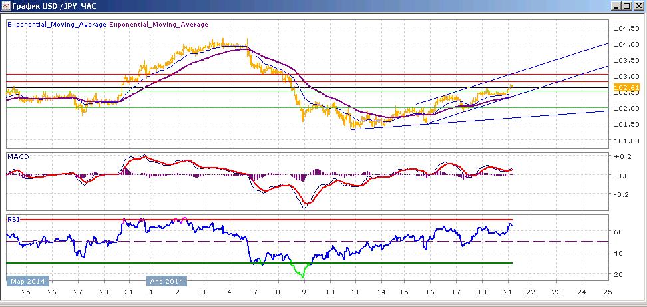This screenshot has width=647, height=307.
Task: Select the purple Exponential_Moving_Average legend label
Action: tap(159, 25)
